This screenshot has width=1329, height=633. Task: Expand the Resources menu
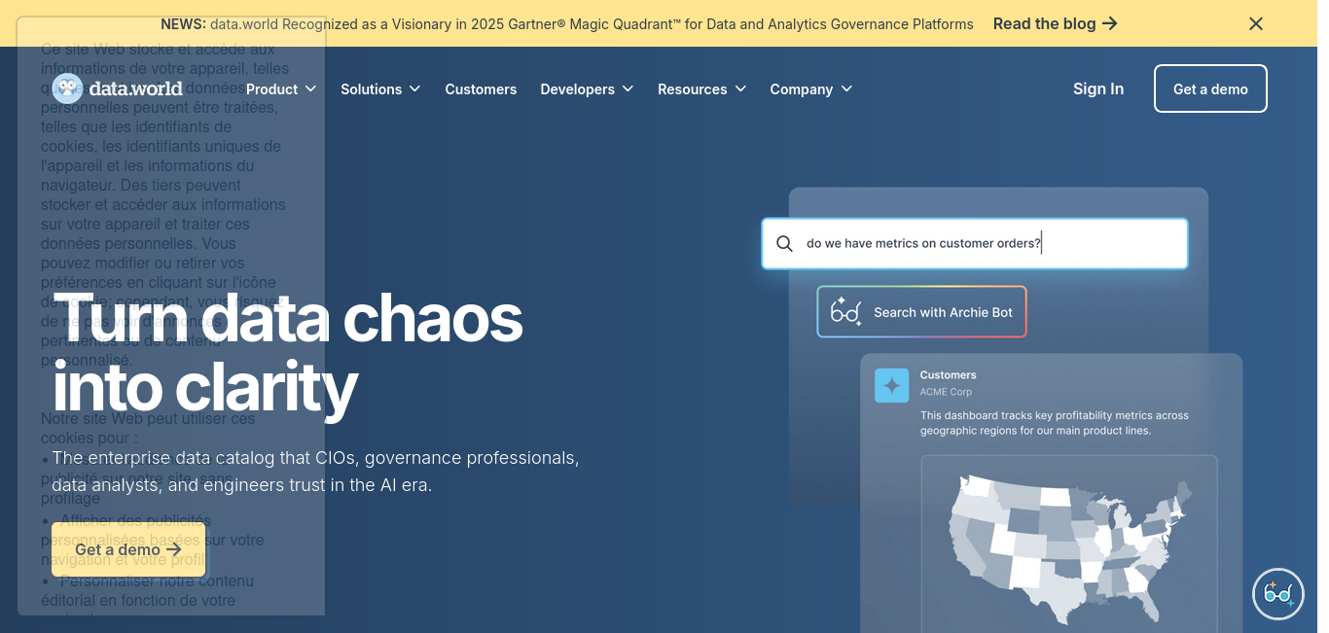[701, 88]
